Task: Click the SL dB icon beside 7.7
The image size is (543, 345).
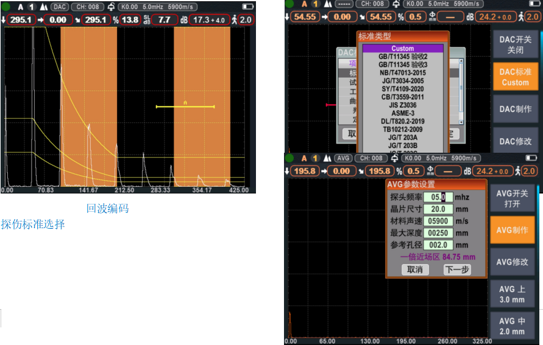Action: click(x=147, y=19)
